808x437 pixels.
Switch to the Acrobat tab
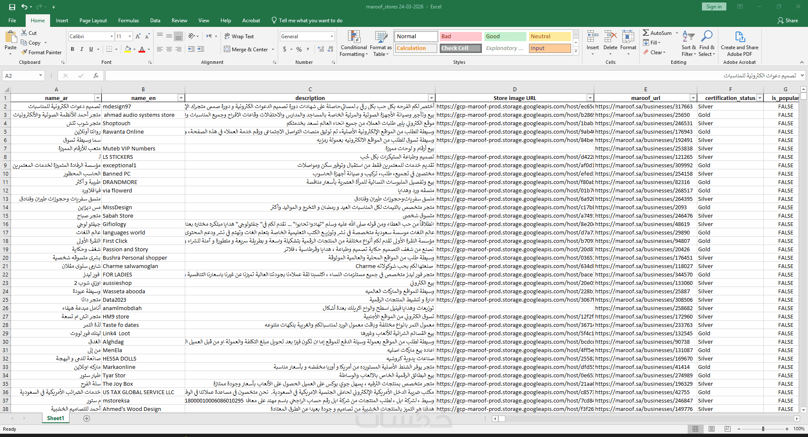click(251, 20)
